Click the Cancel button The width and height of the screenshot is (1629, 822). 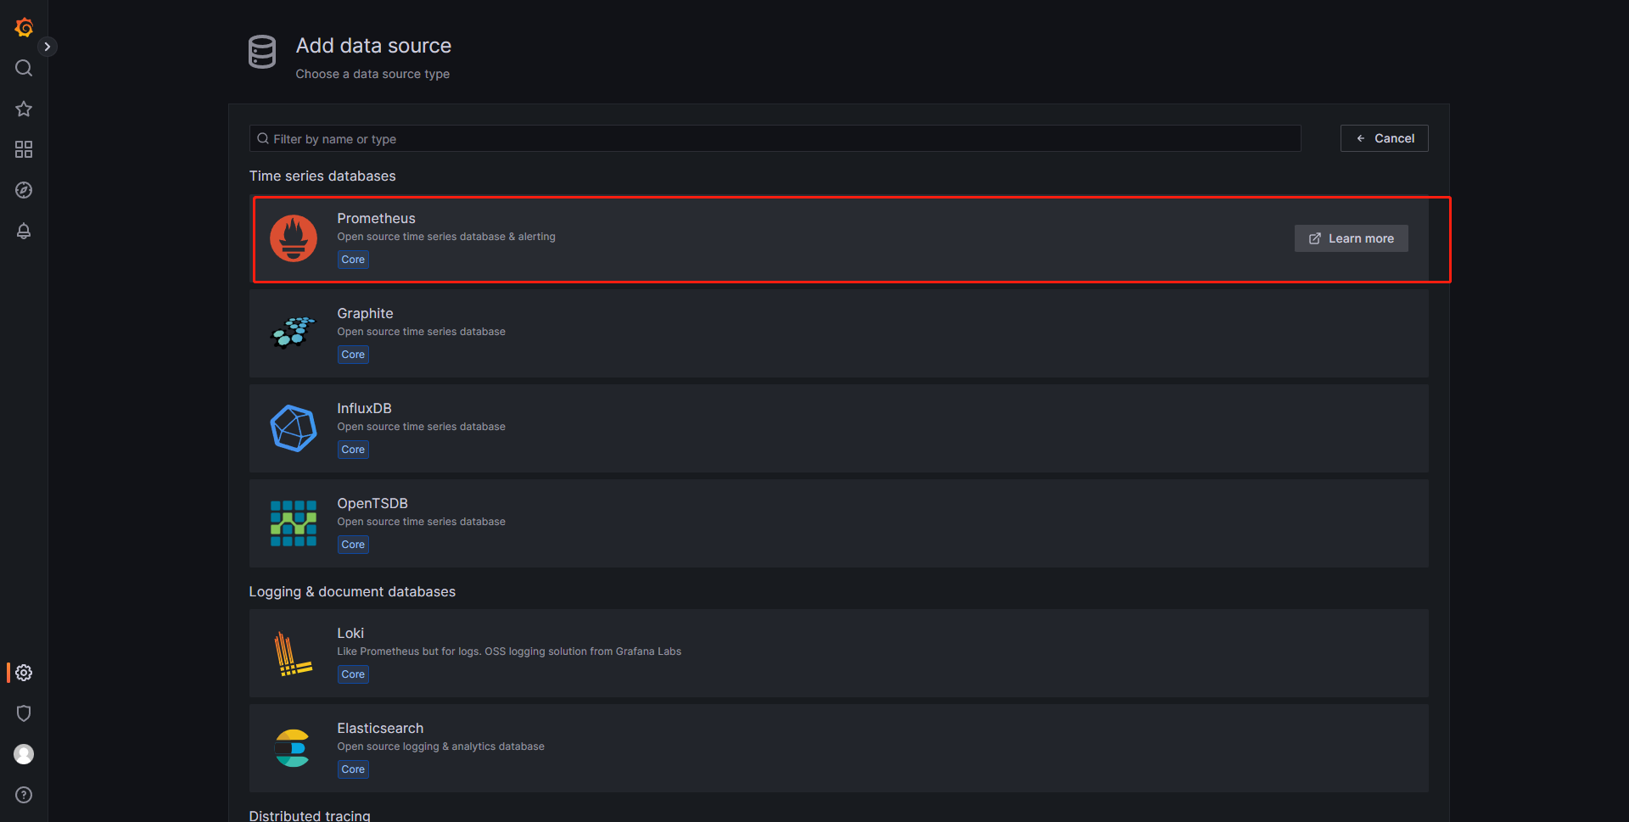(1384, 138)
